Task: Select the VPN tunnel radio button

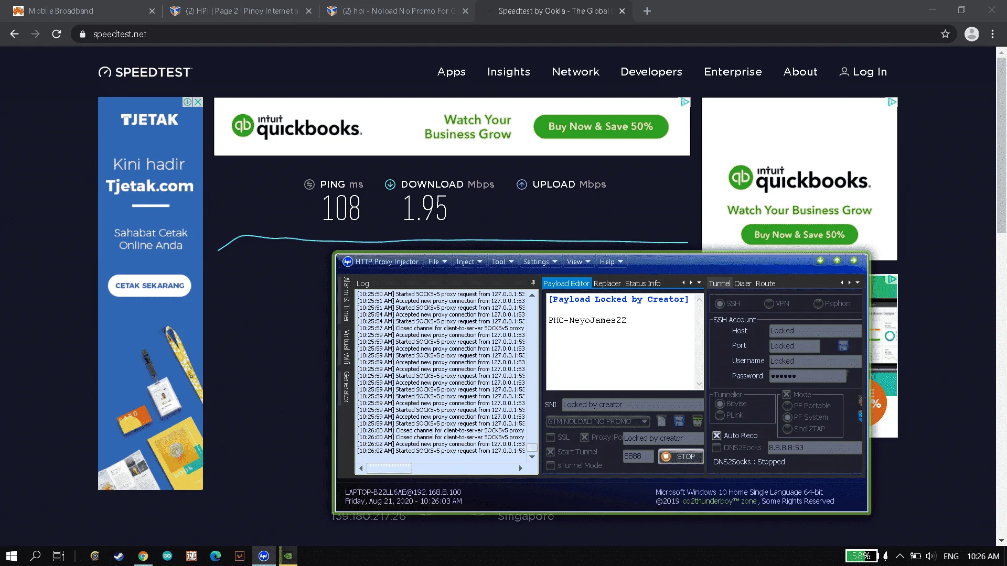Action: [769, 303]
